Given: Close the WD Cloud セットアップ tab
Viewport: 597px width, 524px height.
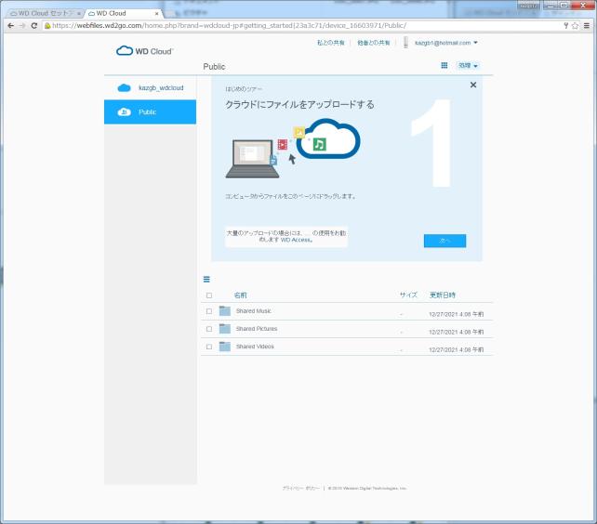Looking at the screenshot, I should pyautogui.click(x=79, y=13).
